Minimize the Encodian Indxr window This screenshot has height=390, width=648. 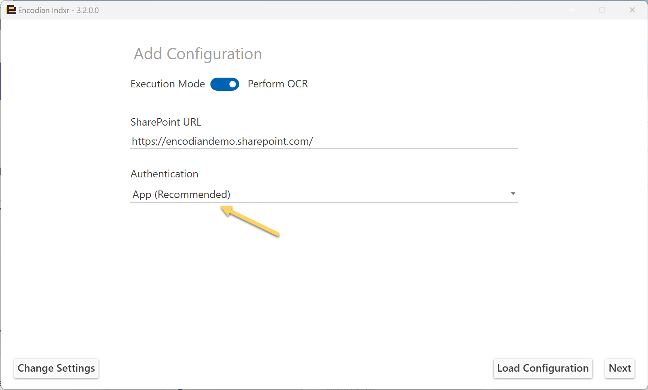572,10
